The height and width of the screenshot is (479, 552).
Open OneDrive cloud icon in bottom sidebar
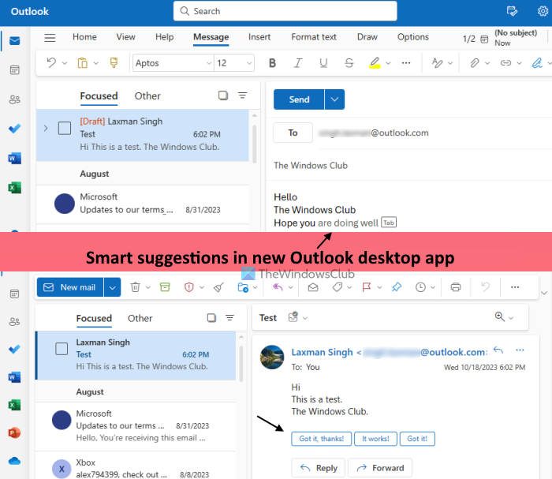point(14,461)
